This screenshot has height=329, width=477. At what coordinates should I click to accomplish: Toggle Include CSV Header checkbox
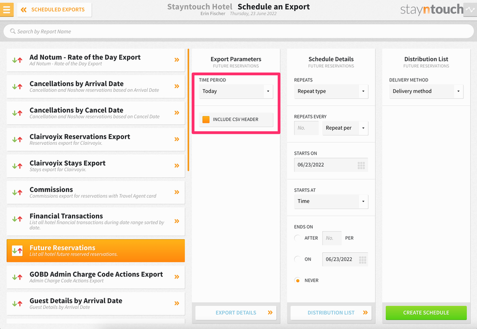point(206,119)
